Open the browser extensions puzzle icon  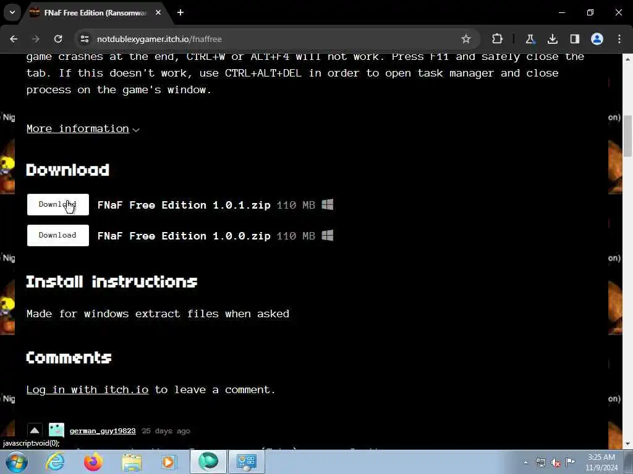tap(498, 39)
